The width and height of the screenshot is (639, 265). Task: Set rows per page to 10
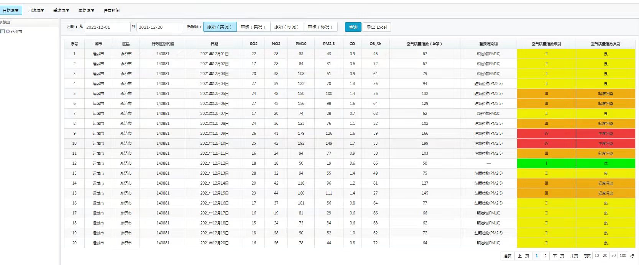click(x=597, y=255)
